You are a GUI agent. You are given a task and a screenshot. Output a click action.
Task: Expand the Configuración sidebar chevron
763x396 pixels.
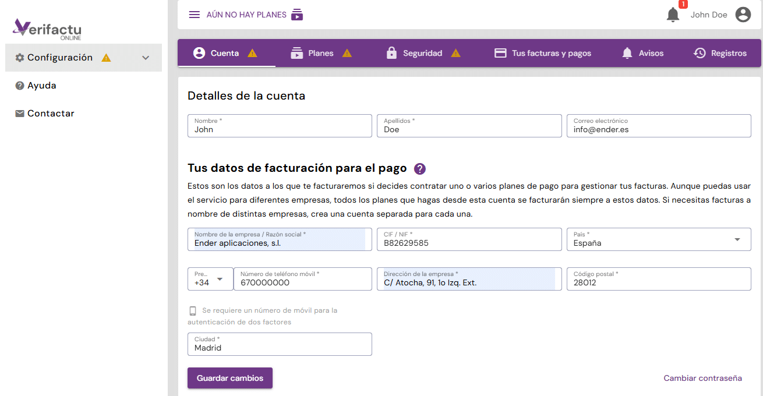point(146,58)
